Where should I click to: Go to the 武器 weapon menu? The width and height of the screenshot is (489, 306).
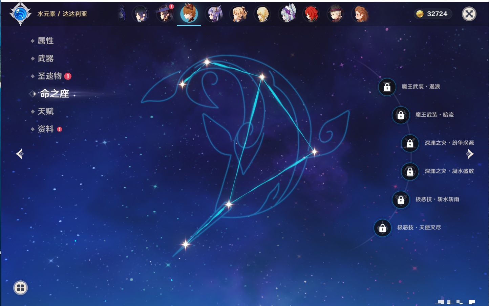click(45, 58)
